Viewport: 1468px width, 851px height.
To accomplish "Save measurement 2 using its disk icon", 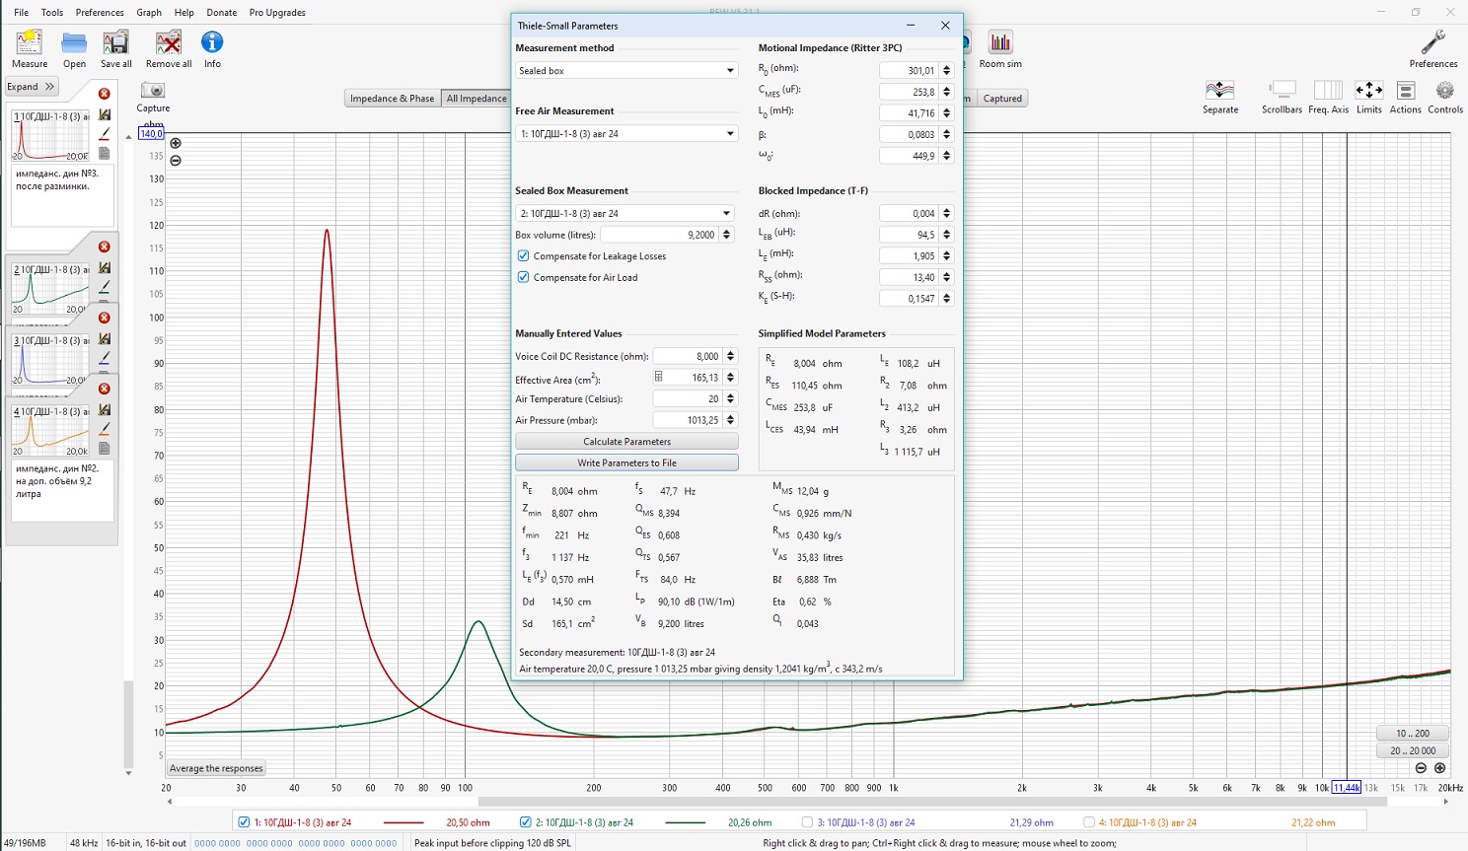I will click(x=104, y=268).
